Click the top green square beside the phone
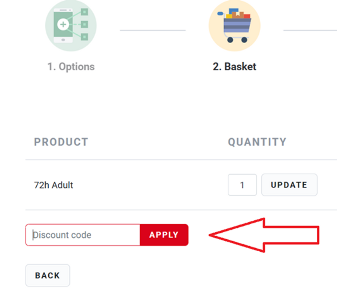 [85, 12]
